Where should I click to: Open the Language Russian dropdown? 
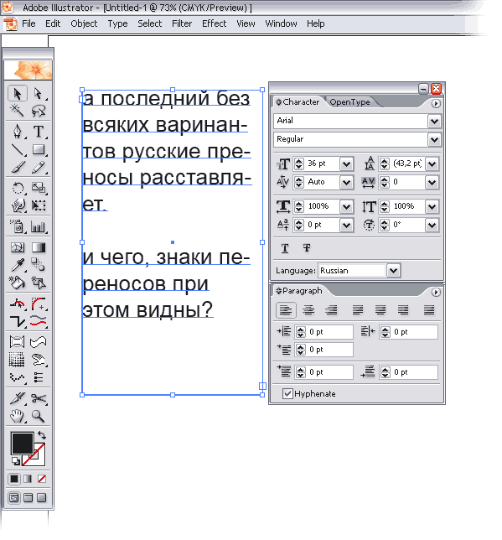coord(394,271)
